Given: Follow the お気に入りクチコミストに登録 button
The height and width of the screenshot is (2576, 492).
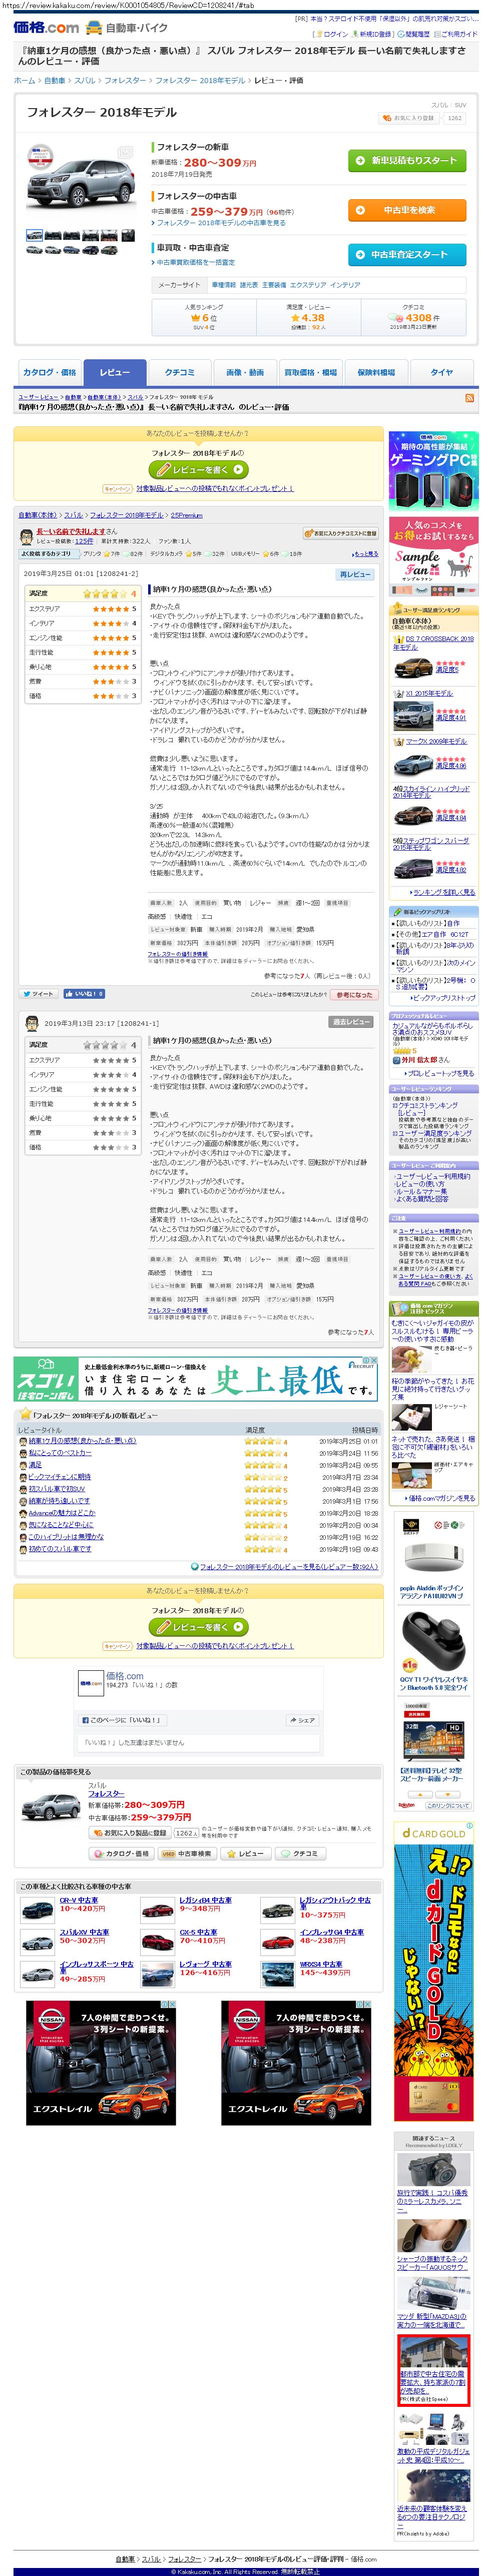Looking at the screenshot, I should coord(340,533).
